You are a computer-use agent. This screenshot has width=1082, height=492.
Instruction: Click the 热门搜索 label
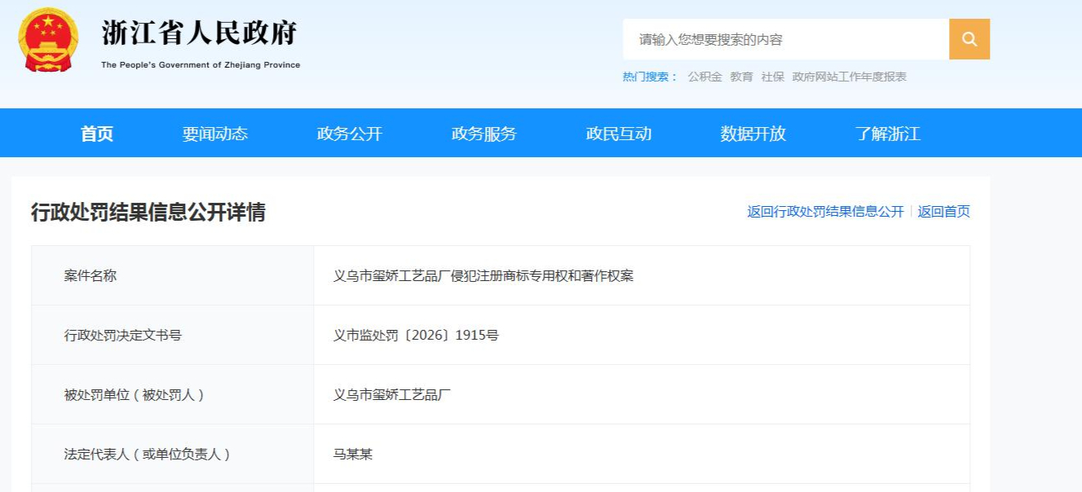coord(650,77)
